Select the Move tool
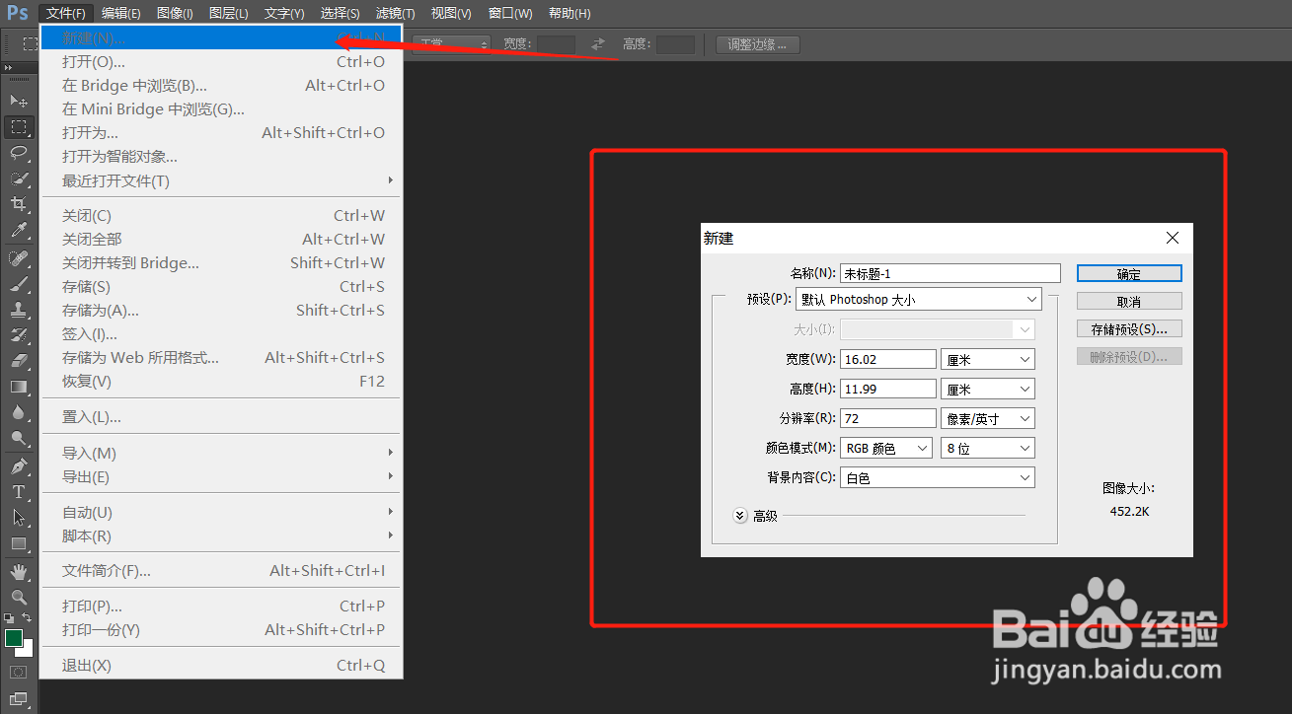This screenshot has width=1292, height=714. [x=20, y=100]
